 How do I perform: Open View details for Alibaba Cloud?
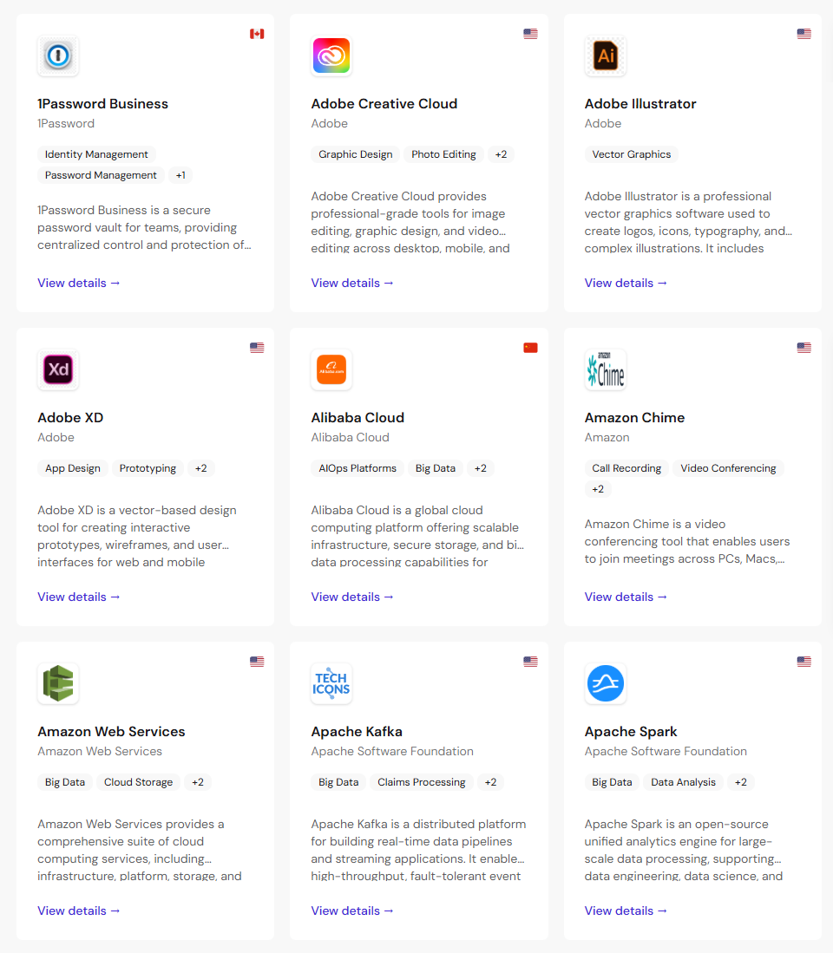[x=352, y=597]
